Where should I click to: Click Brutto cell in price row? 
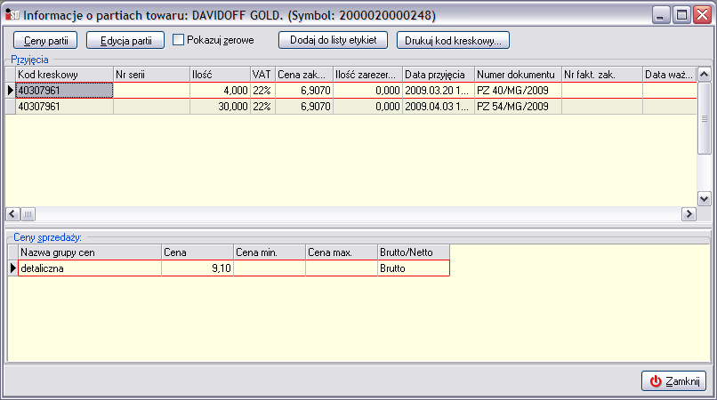tap(414, 268)
